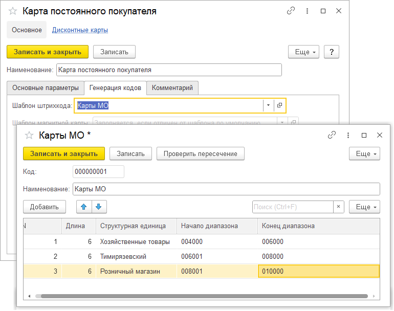
Task: Clear the search field with the × icon
Action: coord(338,207)
